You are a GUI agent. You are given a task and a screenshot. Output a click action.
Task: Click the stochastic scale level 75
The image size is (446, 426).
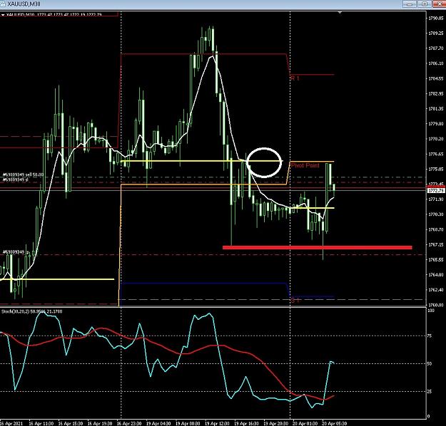click(430, 336)
